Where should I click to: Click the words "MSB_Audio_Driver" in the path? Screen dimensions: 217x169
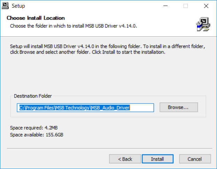(x=110, y=108)
